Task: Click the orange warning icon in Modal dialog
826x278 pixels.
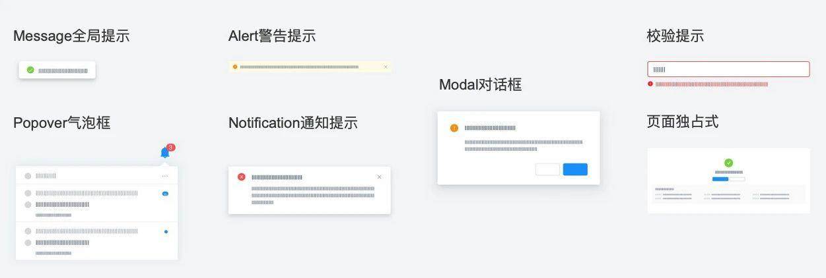Action: tap(454, 128)
